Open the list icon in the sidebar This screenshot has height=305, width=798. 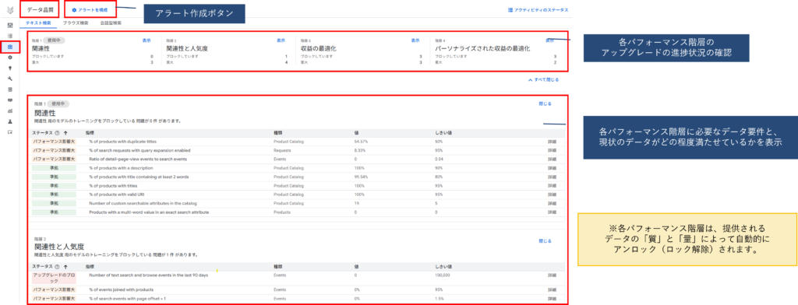click(10, 36)
